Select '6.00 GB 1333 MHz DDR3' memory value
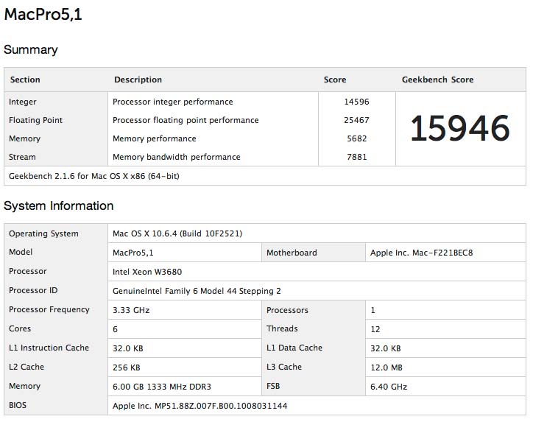This screenshot has width=533, height=422. tap(162, 387)
